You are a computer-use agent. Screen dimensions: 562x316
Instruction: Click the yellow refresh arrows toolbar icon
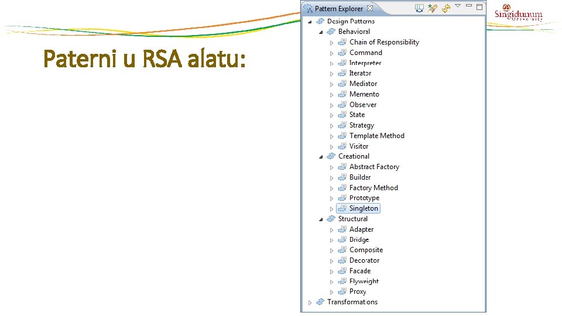(446, 8)
